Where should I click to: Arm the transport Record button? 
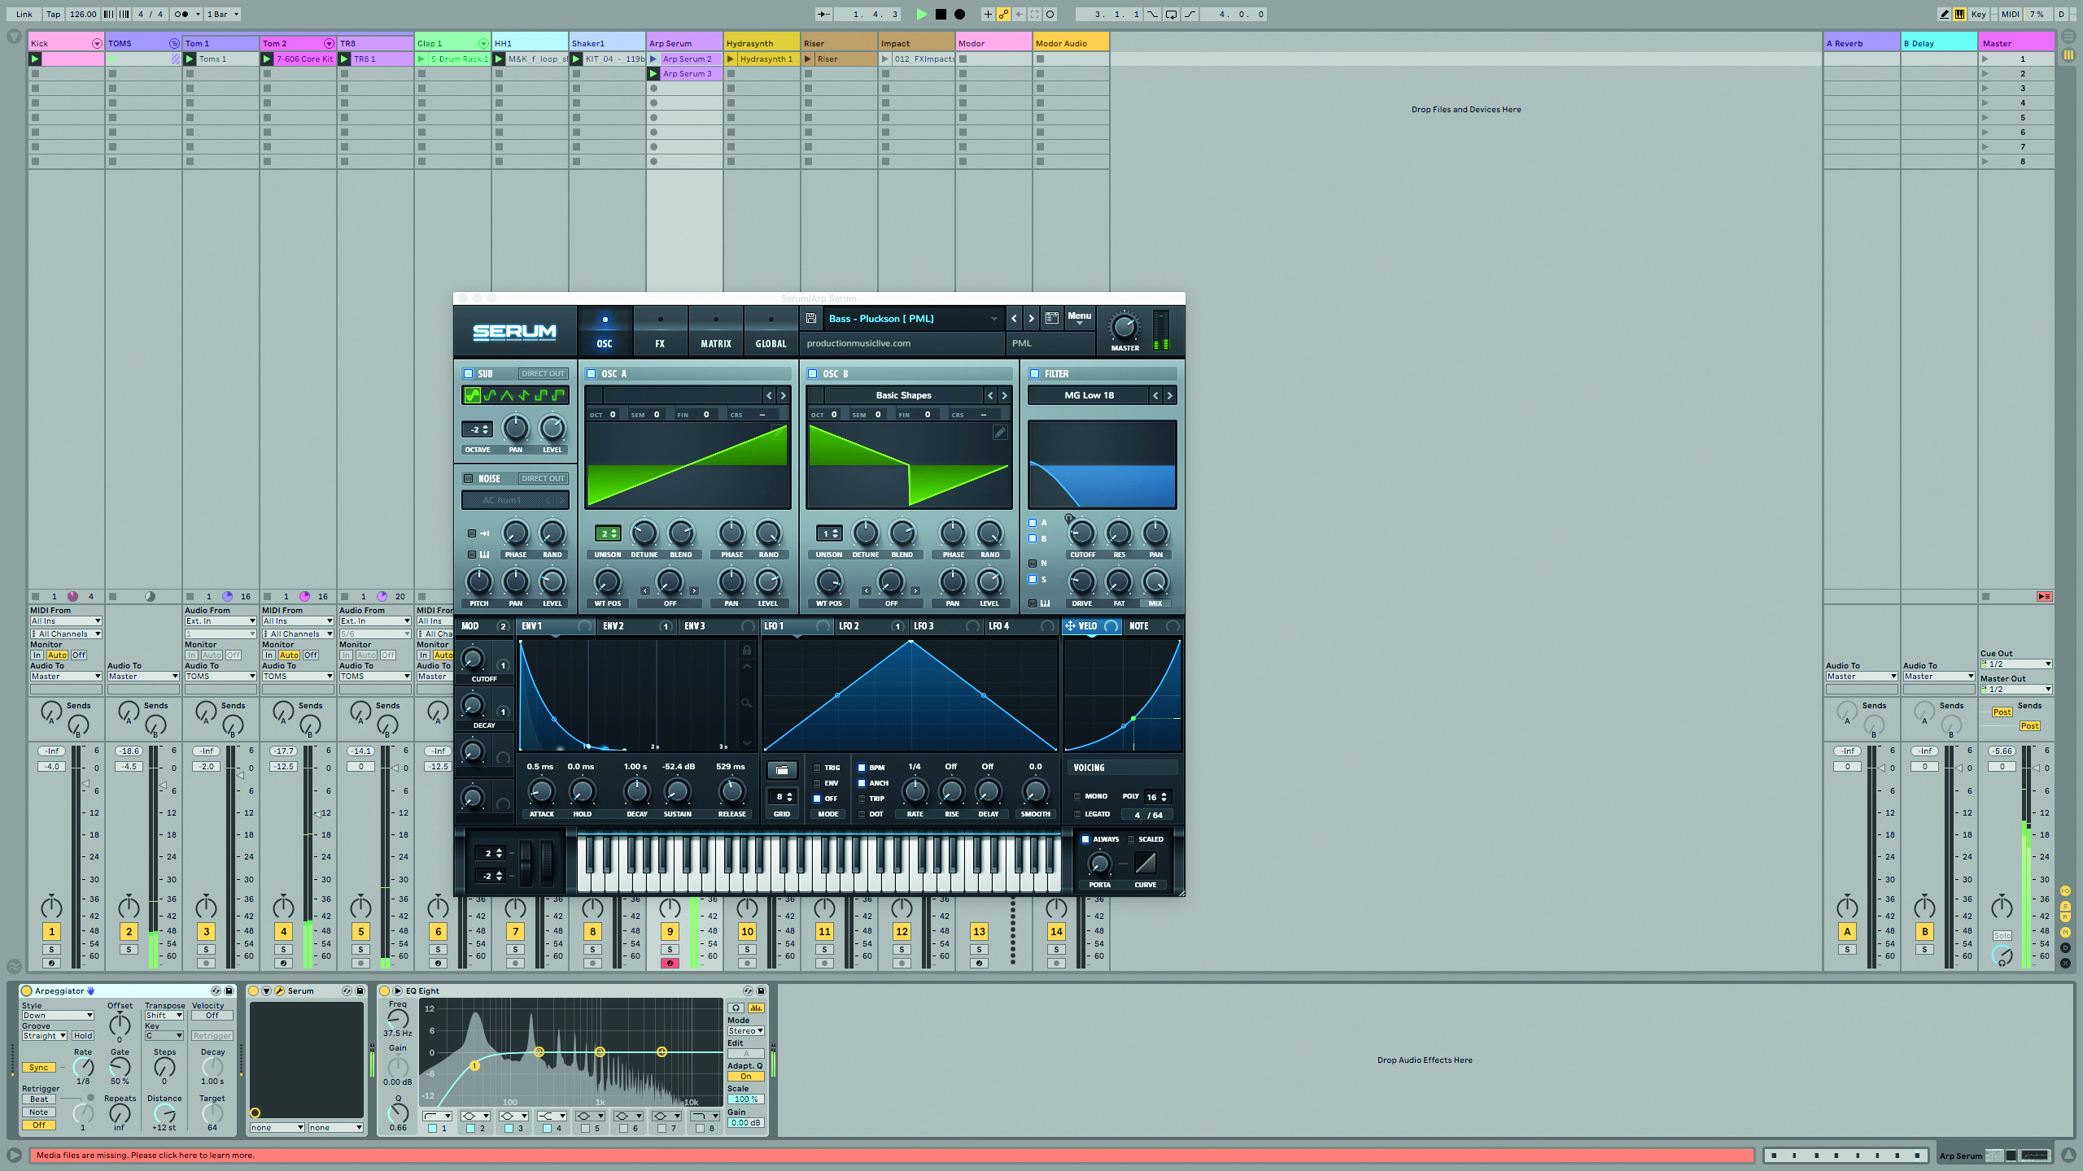(959, 14)
